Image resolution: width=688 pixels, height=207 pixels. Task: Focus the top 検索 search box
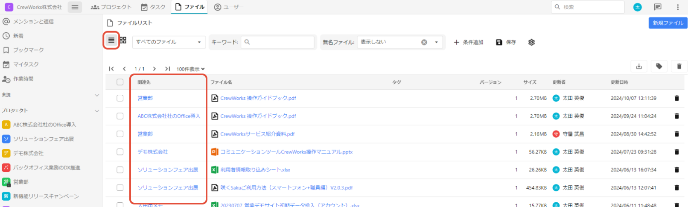click(x=588, y=7)
